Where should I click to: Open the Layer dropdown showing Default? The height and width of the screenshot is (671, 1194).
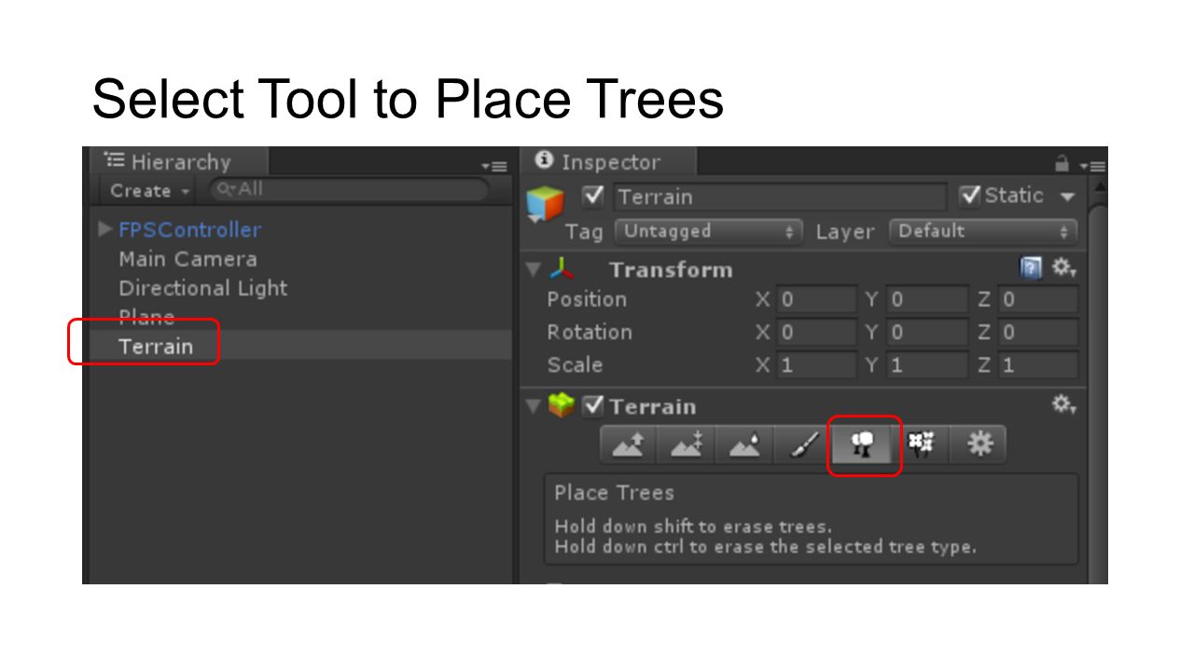click(x=983, y=231)
